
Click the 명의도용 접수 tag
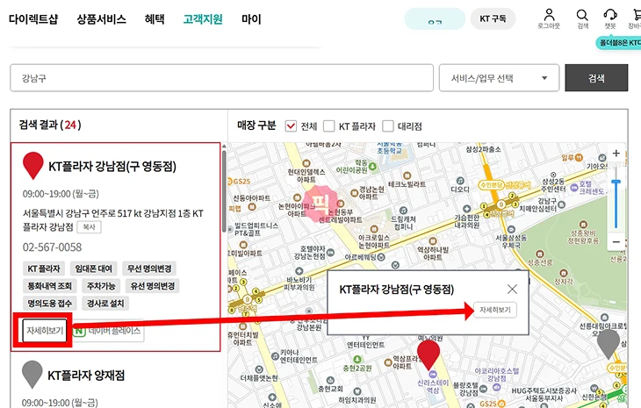point(49,304)
